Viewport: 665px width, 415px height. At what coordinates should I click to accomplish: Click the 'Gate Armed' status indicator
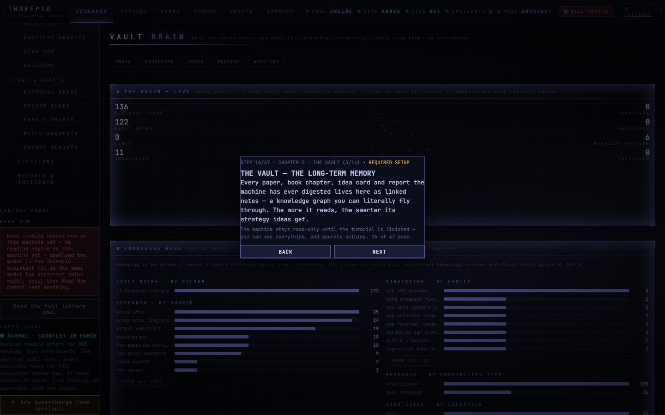[x=379, y=12]
